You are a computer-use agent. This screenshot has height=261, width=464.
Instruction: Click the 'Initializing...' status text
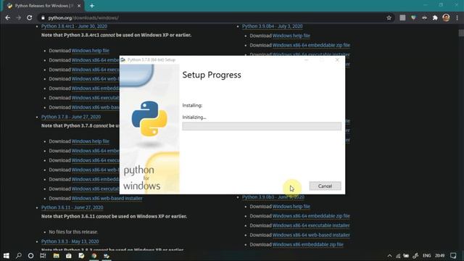[194, 117]
